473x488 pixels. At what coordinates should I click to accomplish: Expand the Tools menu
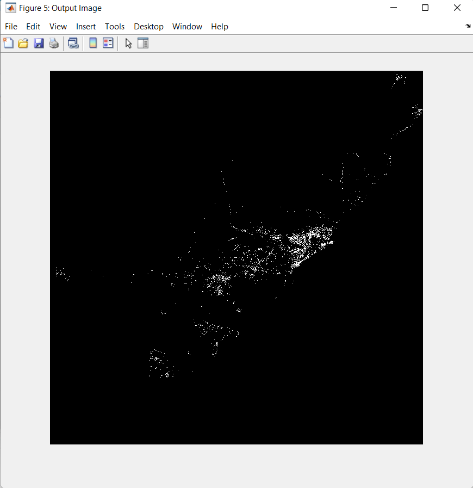tap(115, 27)
